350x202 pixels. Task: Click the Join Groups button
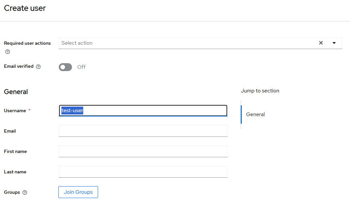tap(78, 192)
